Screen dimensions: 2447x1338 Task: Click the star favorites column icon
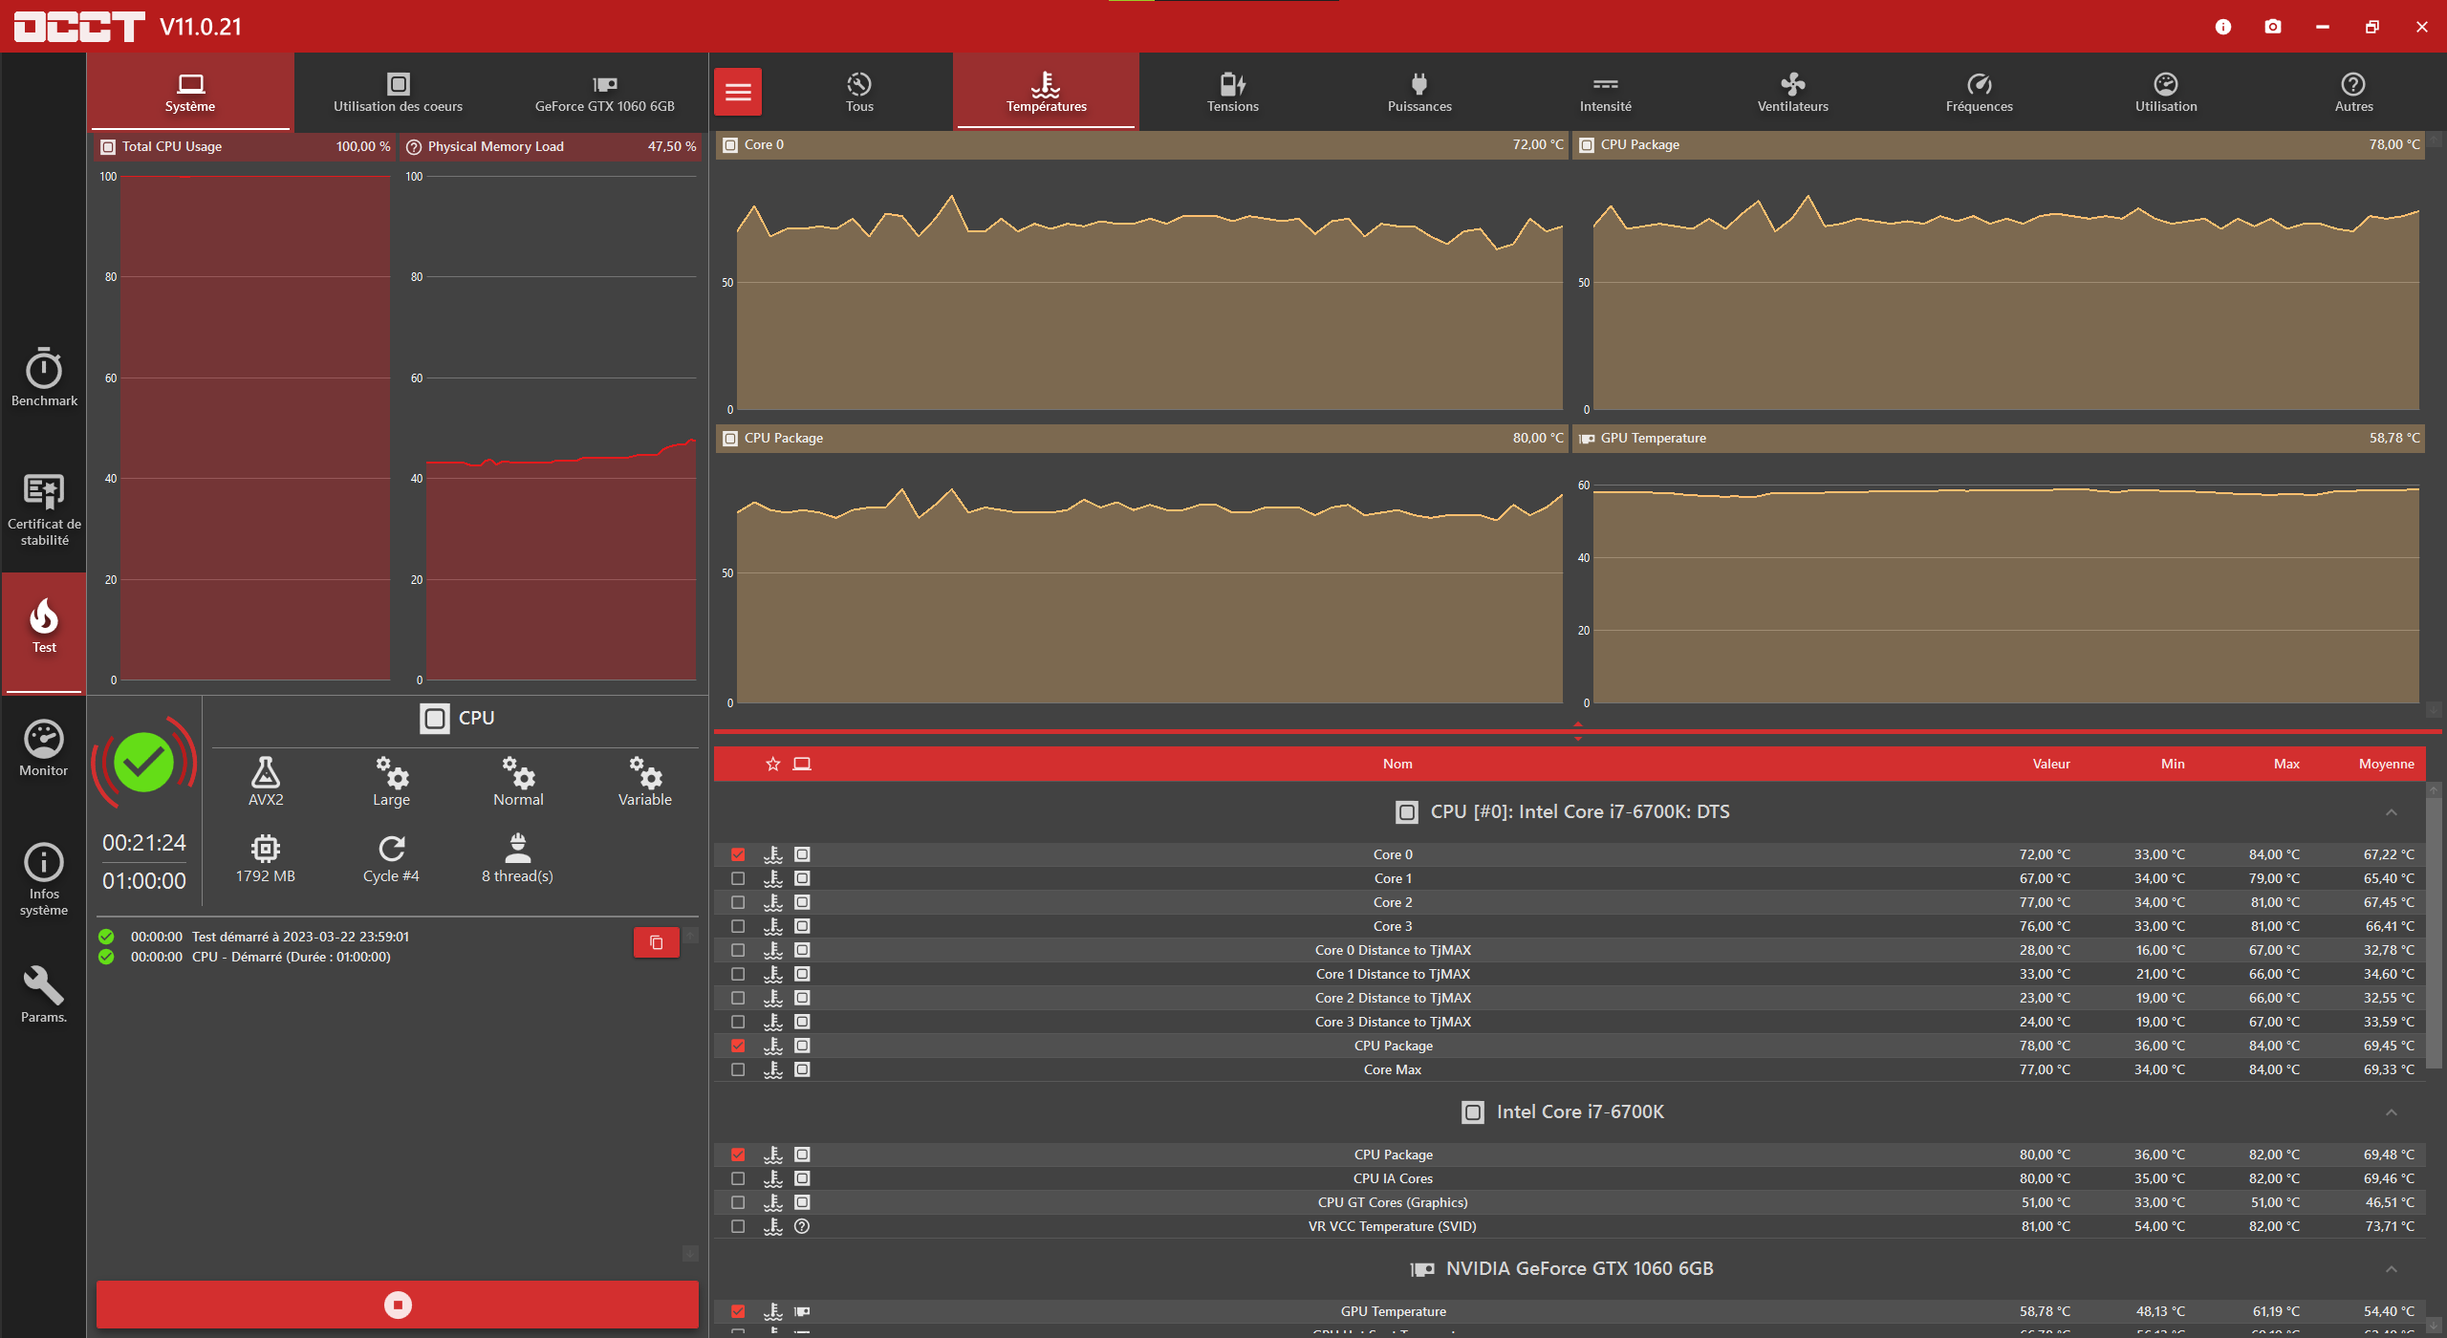[773, 764]
